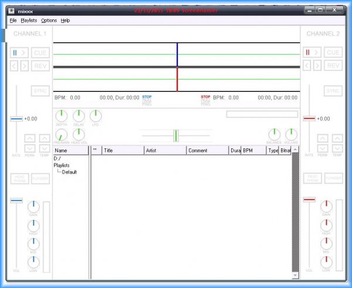Sort tracks by Artist column header
The width and height of the screenshot is (352, 288).
(165, 150)
